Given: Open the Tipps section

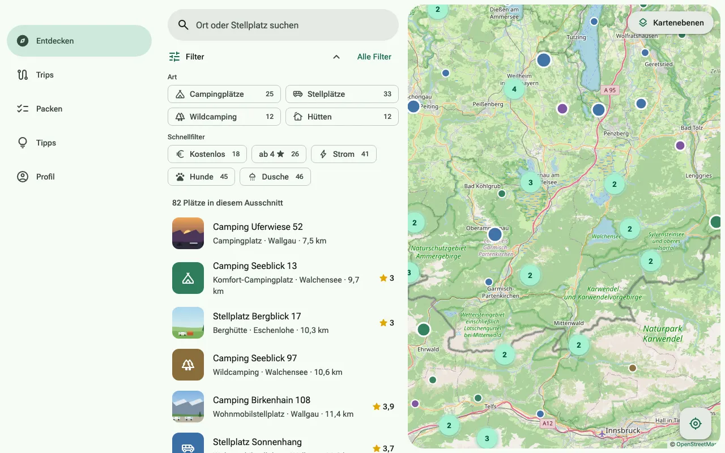Looking at the screenshot, I should tap(79, 143).
